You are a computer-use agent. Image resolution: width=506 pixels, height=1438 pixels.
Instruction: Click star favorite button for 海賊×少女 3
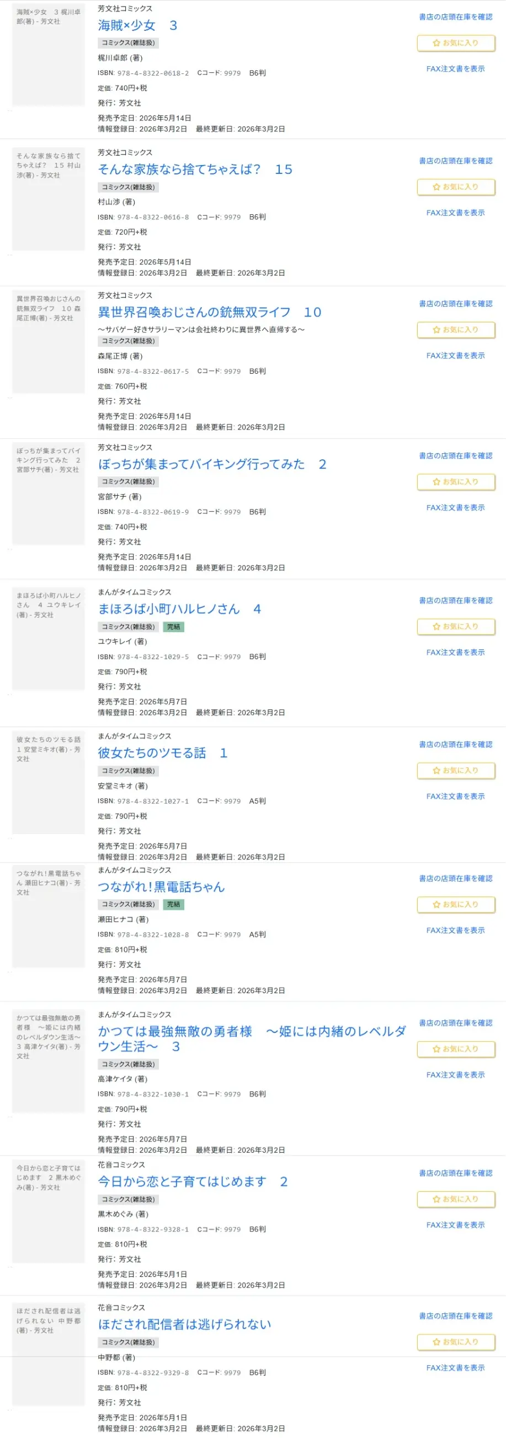(456, 43)
